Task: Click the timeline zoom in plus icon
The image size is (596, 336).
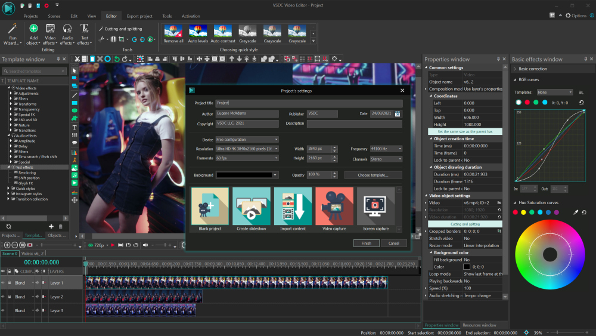Action: 7,245
